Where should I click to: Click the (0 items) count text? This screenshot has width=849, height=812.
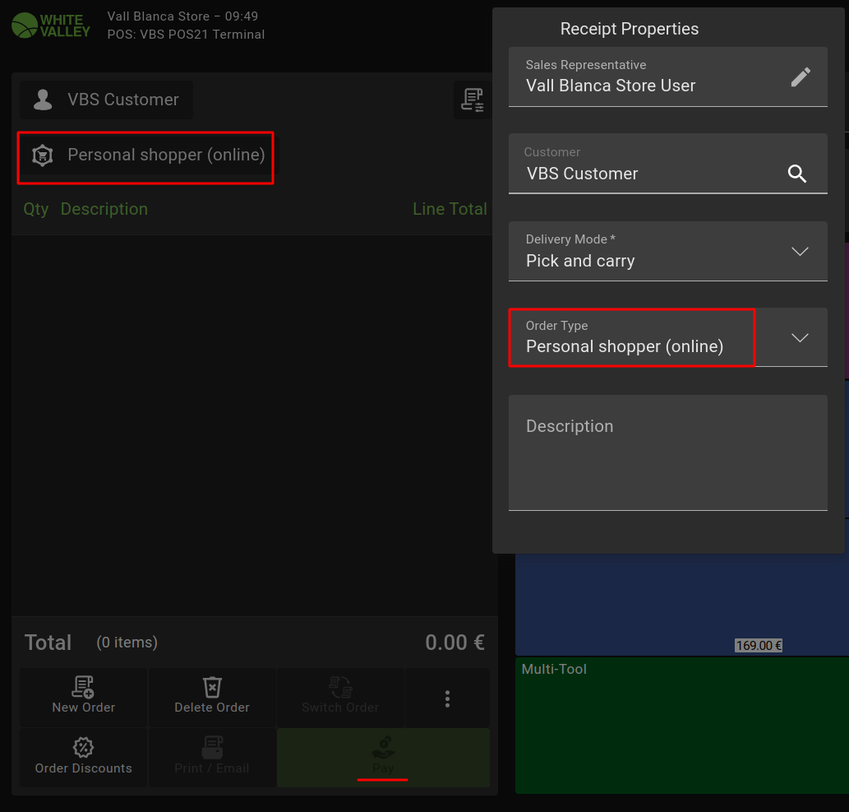point(127,643)
